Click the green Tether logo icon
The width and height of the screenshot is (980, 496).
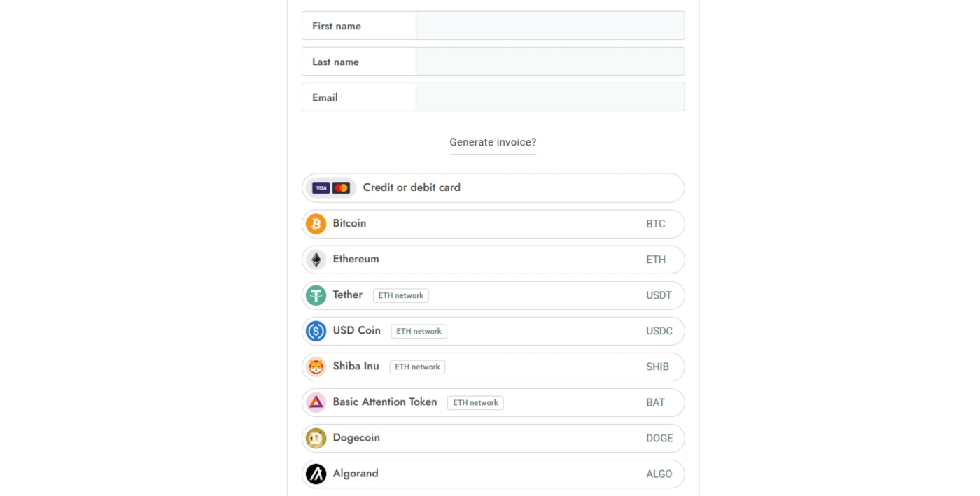click(316, 295)
